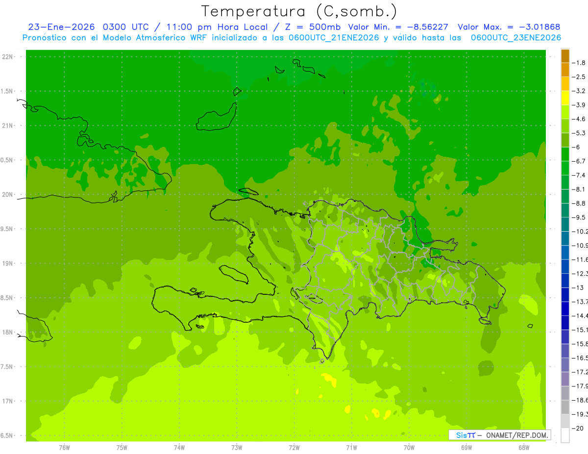Click the '-2.5' colorbar label

[578, 77]
